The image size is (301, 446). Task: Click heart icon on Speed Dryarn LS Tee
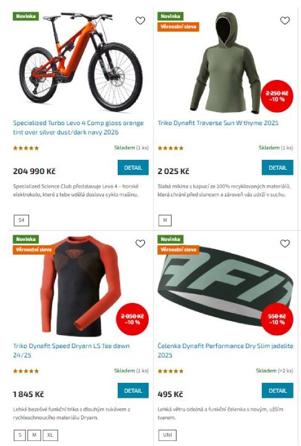pos(140,243)
